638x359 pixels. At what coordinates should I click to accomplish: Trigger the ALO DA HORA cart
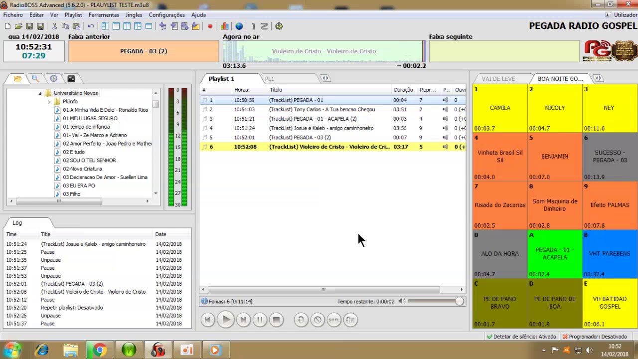click(500, 254)
